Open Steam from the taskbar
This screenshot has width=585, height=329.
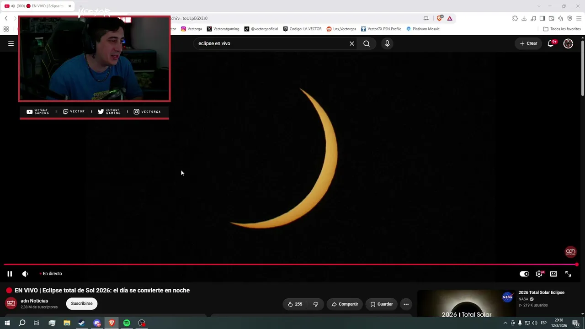point(82,323)
